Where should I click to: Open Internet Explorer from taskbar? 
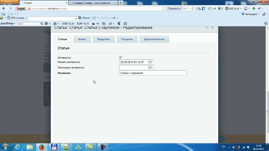(x=17, y=147)
